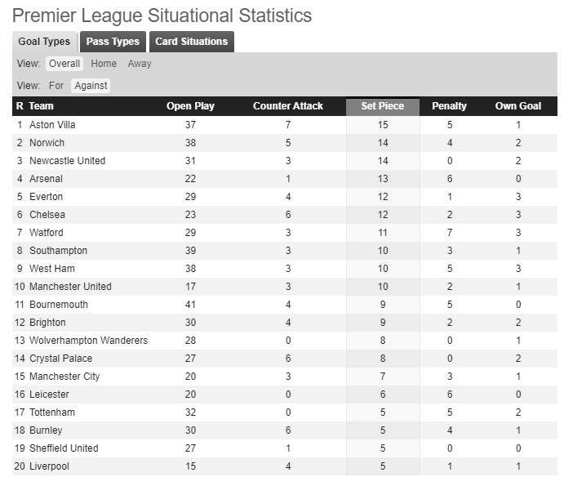Open the Manchester City team link
Screen dimensions: 564x486
click(x=64, y=377)
